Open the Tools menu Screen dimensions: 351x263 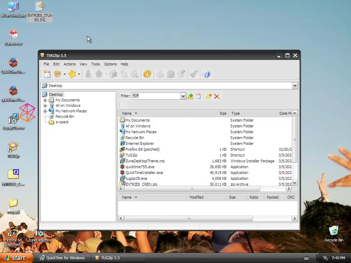click(x=95, y=64)
